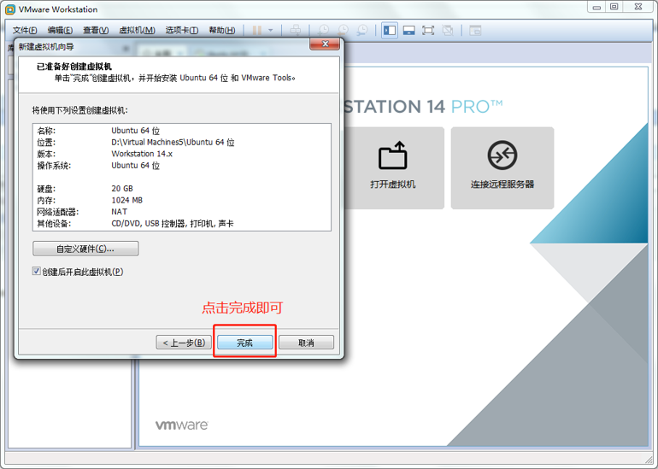The height and width of the screenshot is (469, 658).
Task: Click the 连接远程服务器 tile icon
Action: (502, 155)
